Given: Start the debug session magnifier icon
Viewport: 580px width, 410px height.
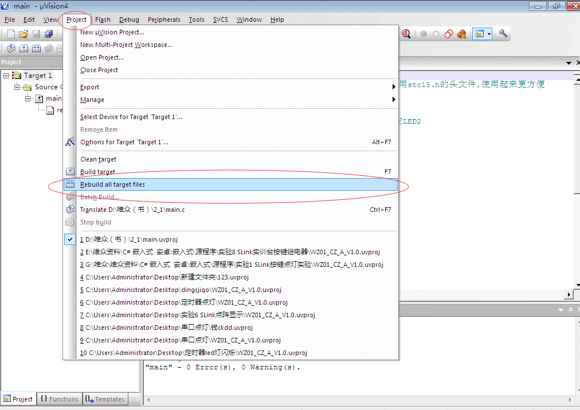Looking at the screenshot, I should [406, 34].
